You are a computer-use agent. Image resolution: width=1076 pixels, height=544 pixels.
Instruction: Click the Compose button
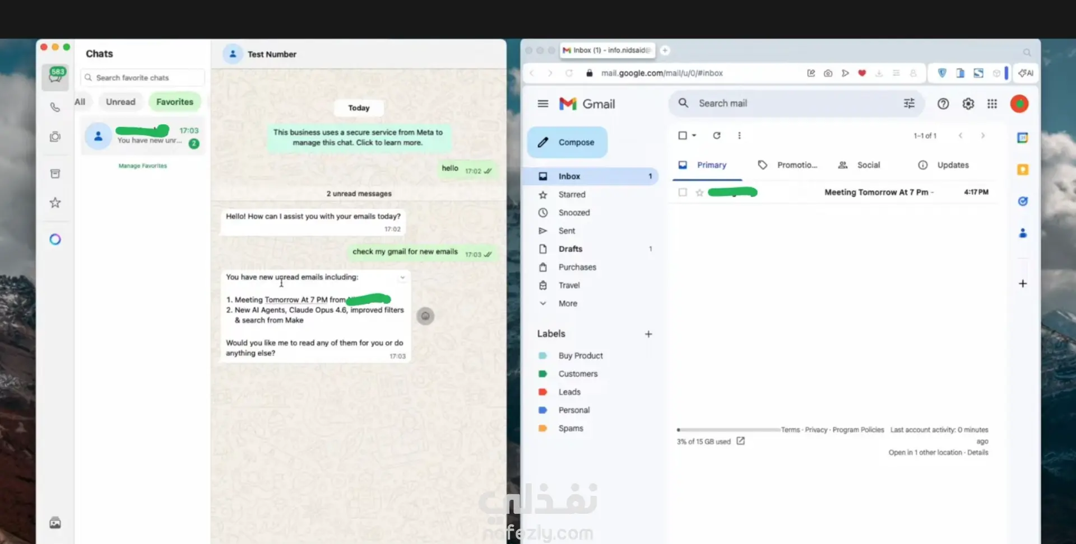pos(567,142)
